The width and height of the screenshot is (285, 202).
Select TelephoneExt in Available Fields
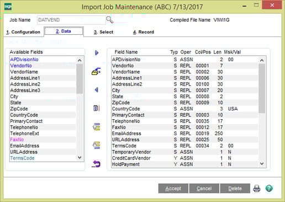point(43,134)
